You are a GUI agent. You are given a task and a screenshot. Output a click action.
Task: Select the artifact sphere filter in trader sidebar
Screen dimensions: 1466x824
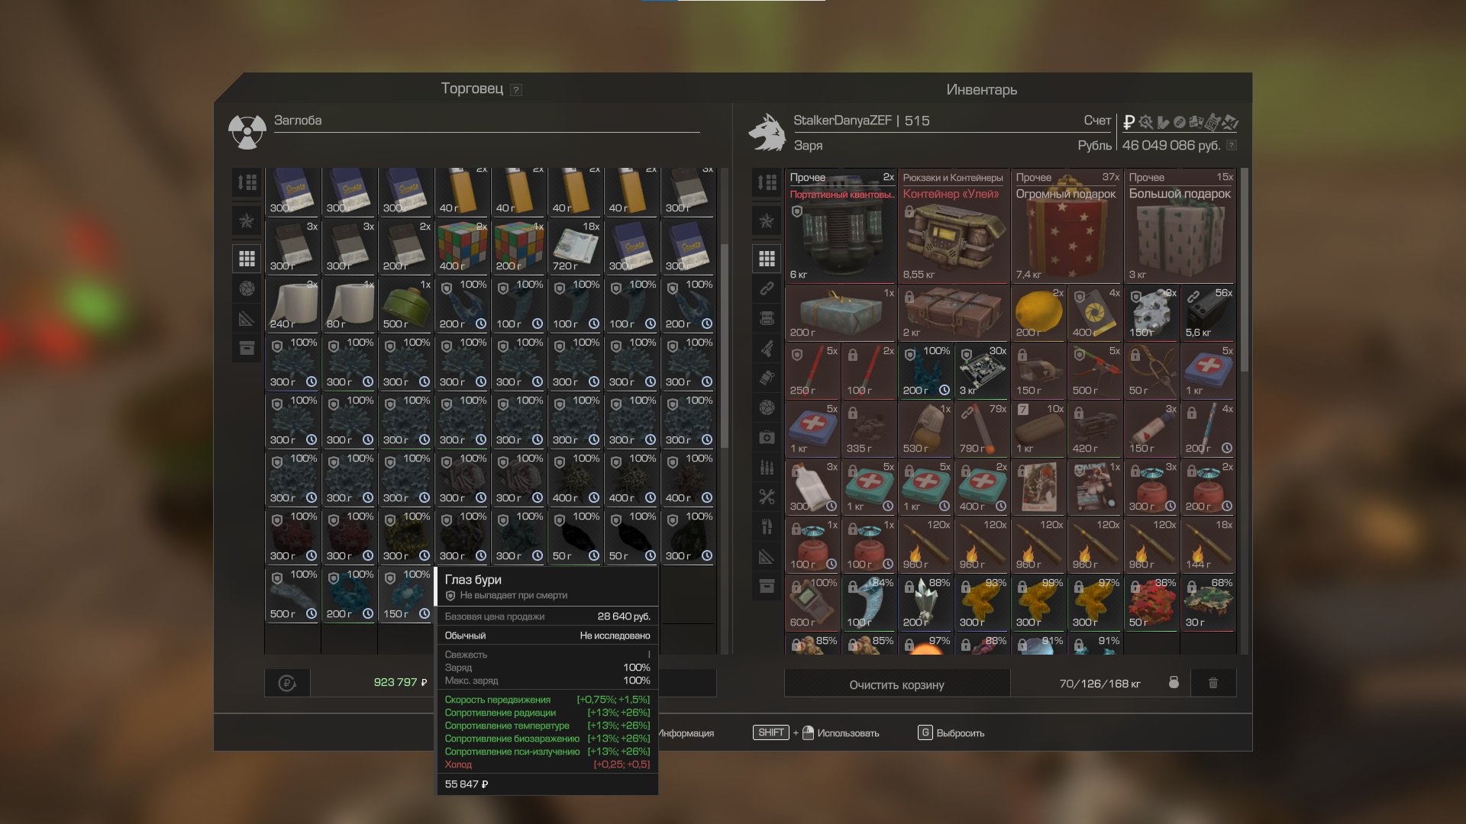click(247, 288)
